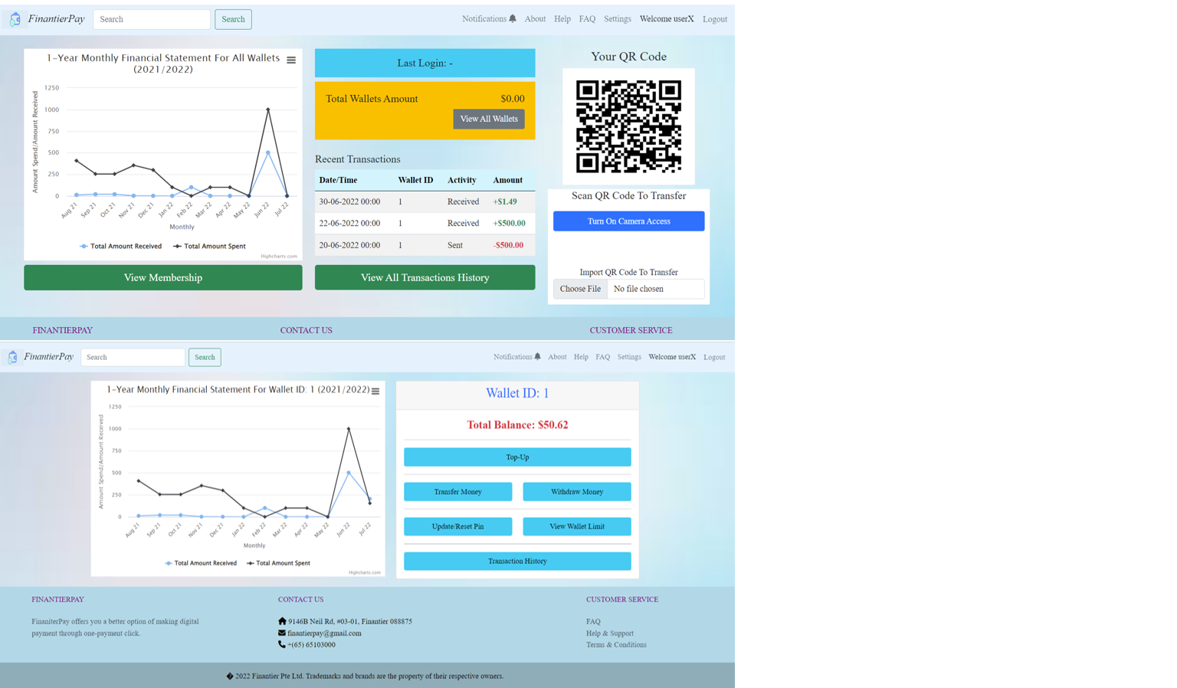The image size is (1177, 688).
Task: Open the Help & Support footer link
Action: click(x=610, y=633)
